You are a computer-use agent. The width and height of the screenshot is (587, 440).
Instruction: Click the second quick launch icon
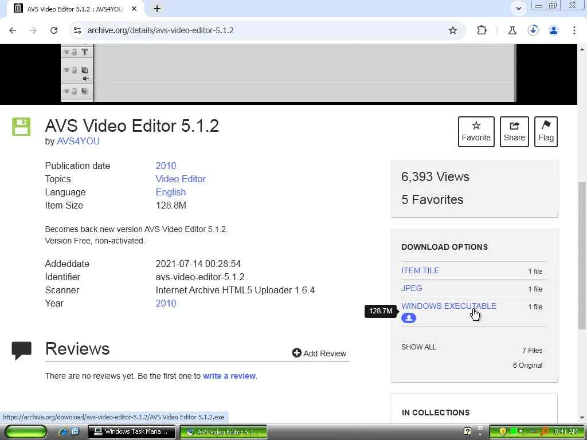pos(75,432)
